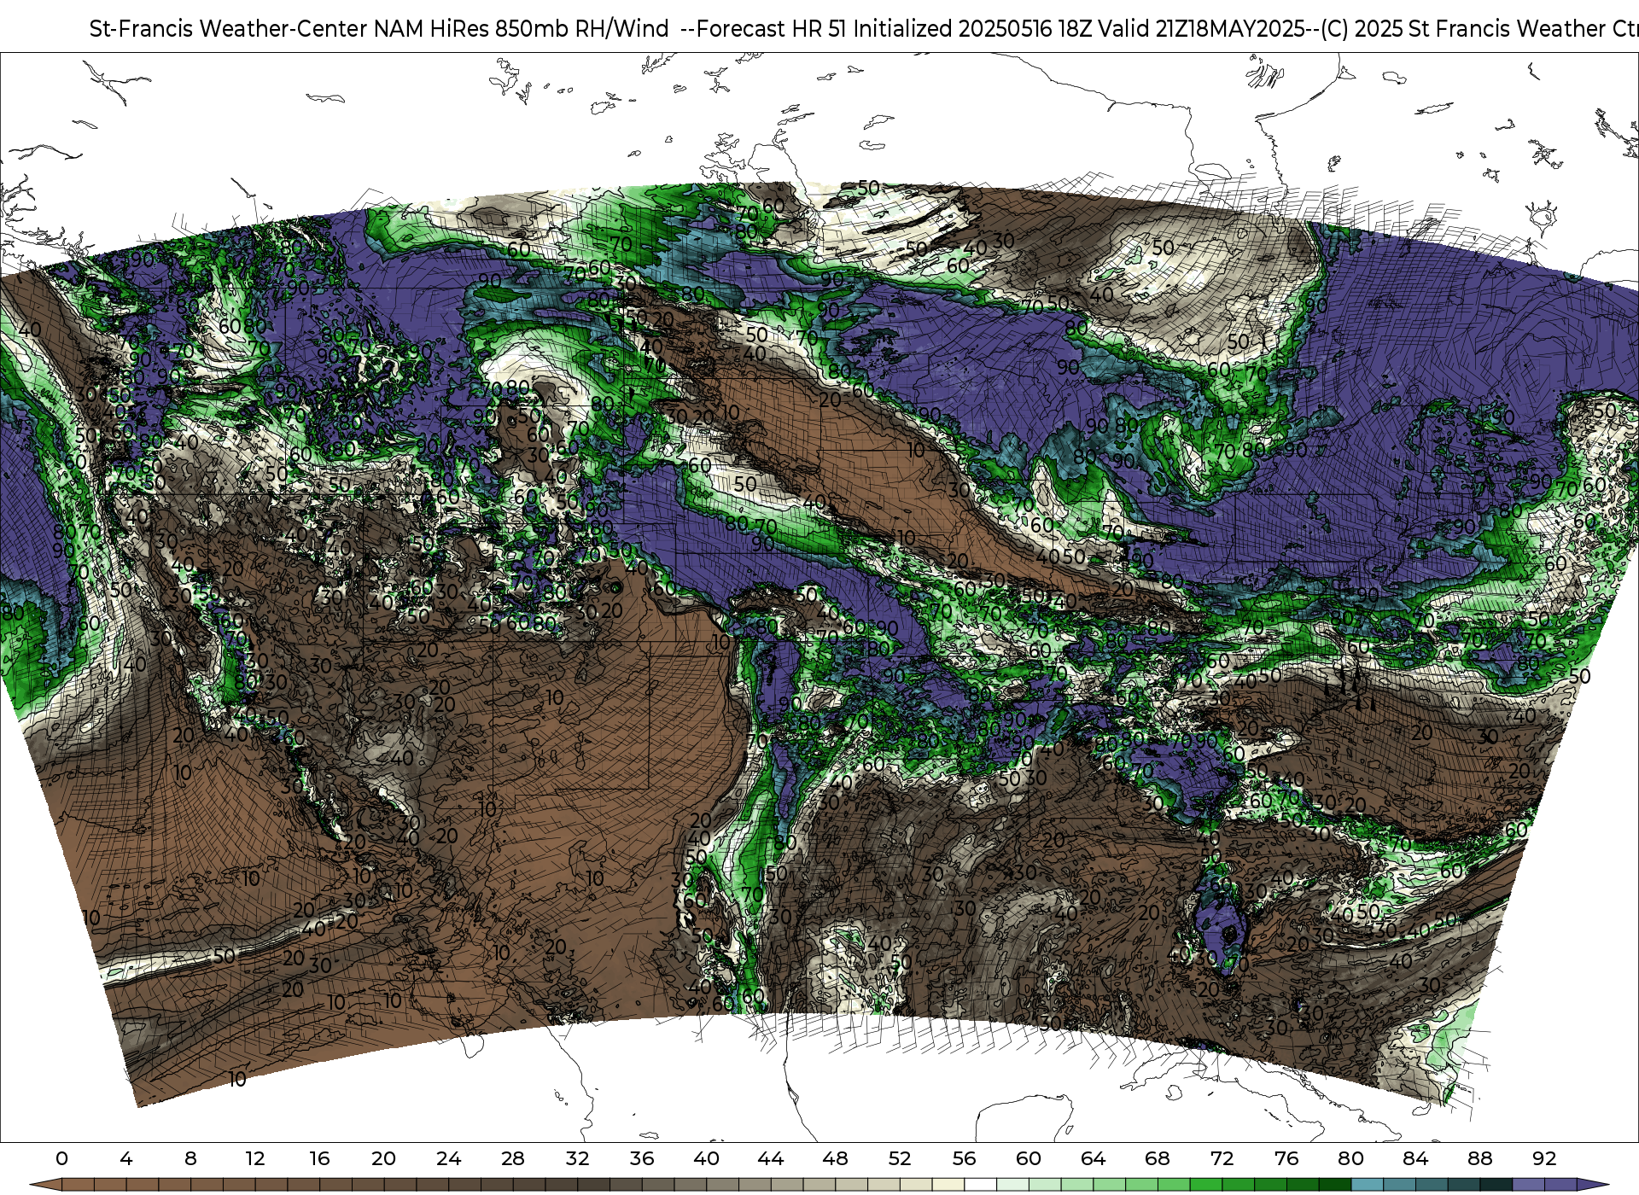Click the colorbar value 64 label

(1093, 1158)
